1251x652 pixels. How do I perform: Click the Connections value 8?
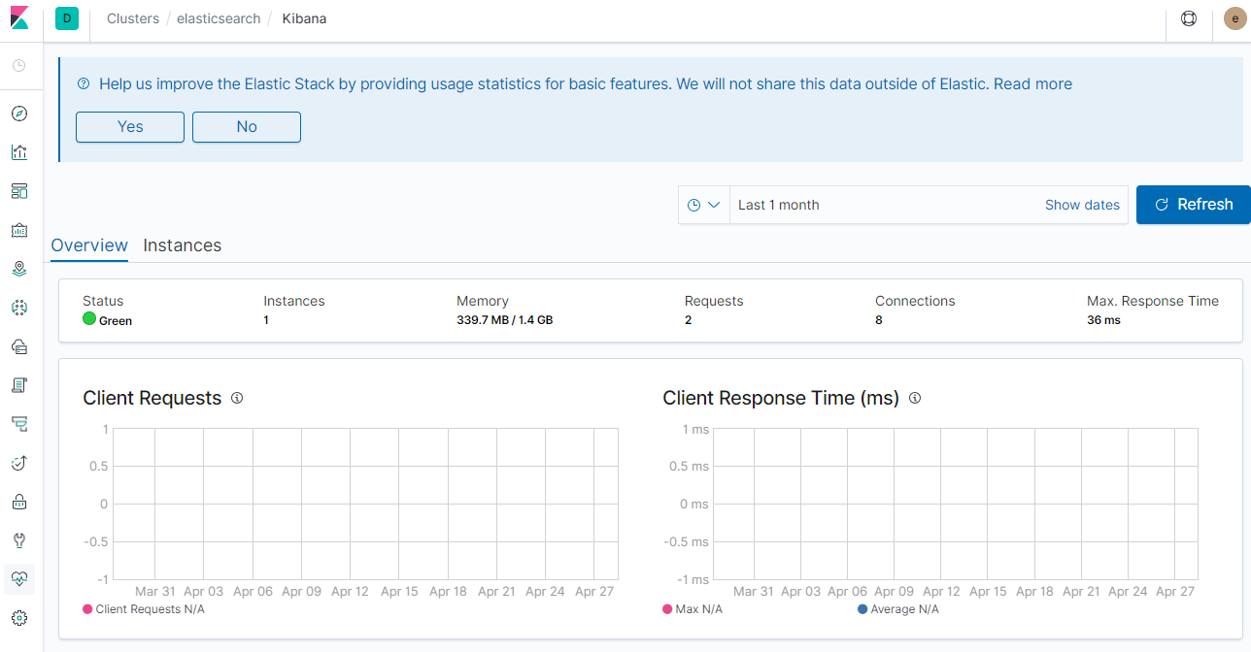879,320
